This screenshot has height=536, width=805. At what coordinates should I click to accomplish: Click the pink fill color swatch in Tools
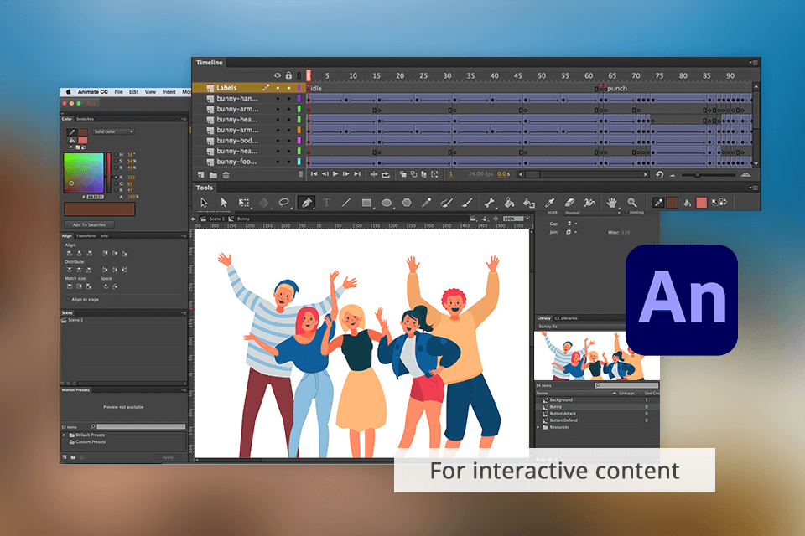(x=701, y=203)
